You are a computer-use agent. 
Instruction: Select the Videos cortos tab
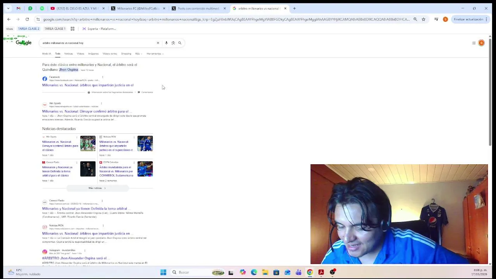pyautogui.click(x=110, y=54)
